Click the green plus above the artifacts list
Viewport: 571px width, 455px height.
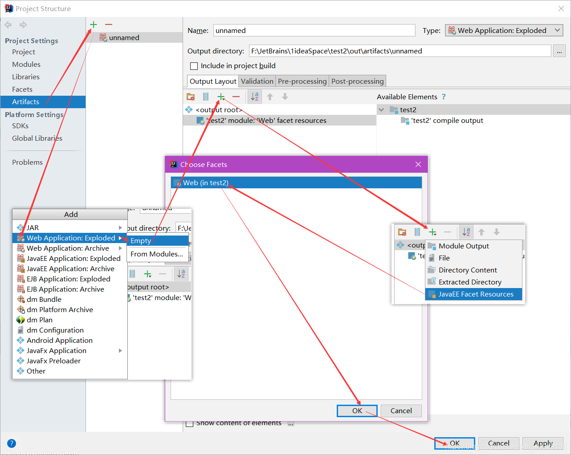tap(93, 24)
